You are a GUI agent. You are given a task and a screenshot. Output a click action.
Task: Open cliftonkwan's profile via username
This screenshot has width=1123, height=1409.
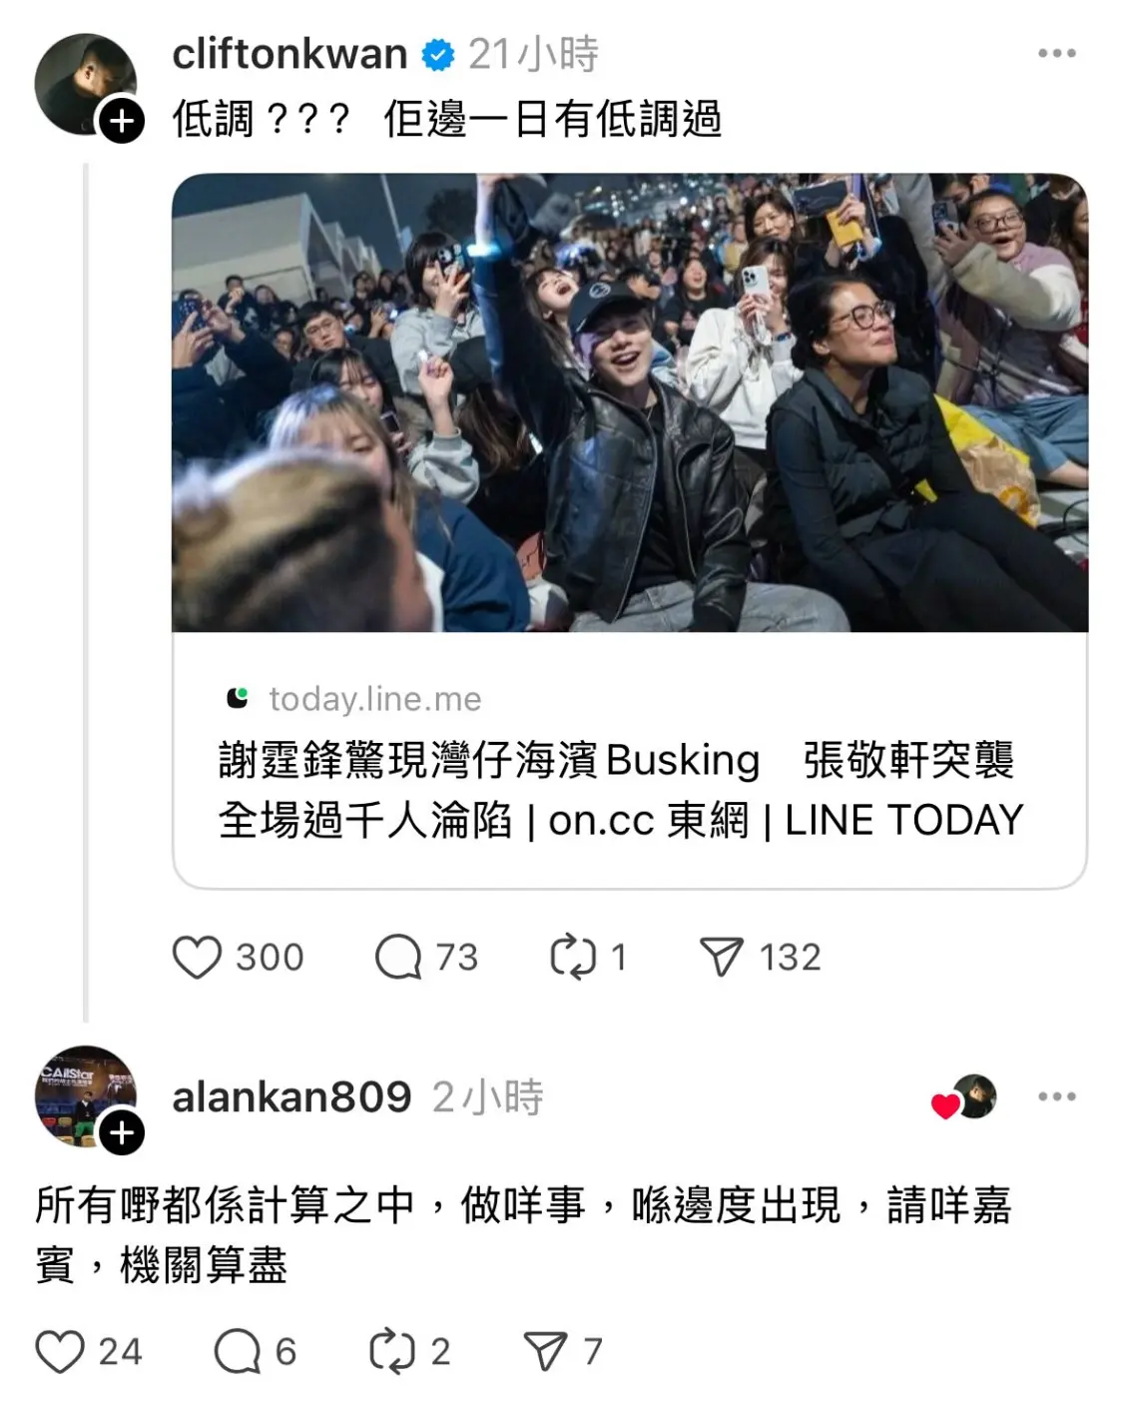289,54
